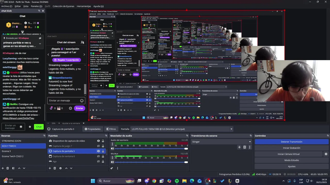This screenshot has width=330, height=185.
Task: Add a new source in Fuentes panel
Action: click(x=50, y=168)
